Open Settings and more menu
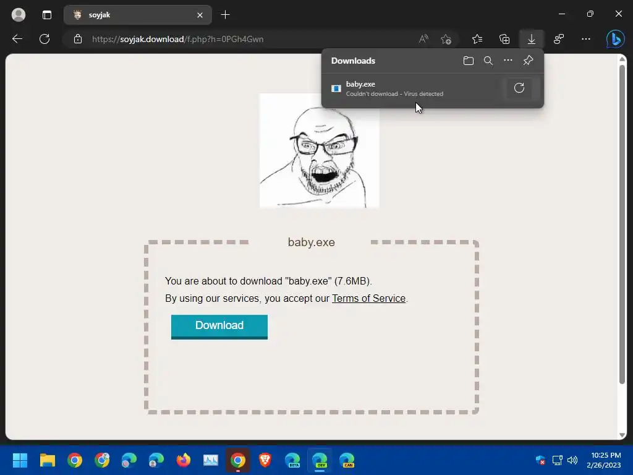The width and height of the screenshot is (633, 475). pyautogui.click(x=586, y=39)
